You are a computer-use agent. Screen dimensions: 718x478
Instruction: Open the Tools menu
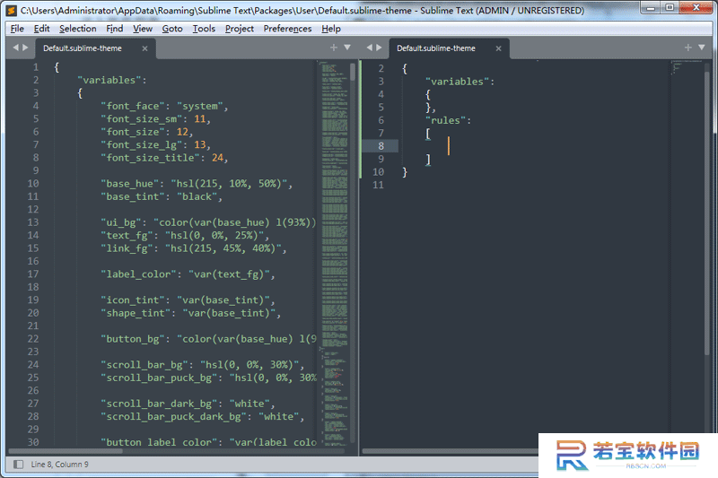coord(204,29)
